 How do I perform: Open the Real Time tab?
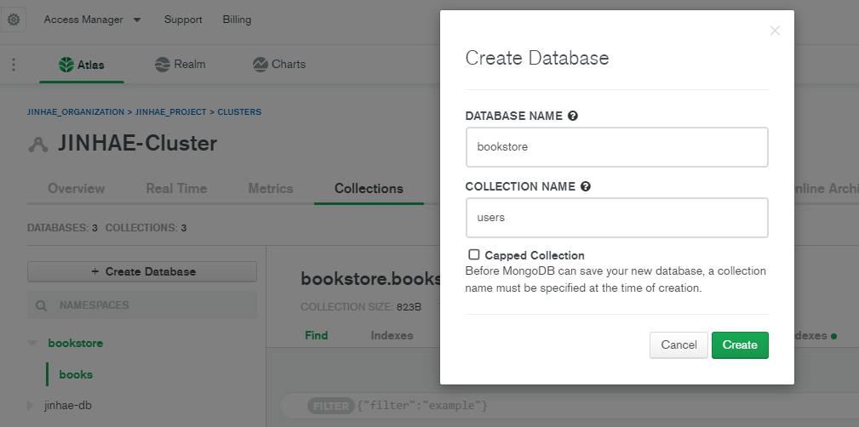176,188
